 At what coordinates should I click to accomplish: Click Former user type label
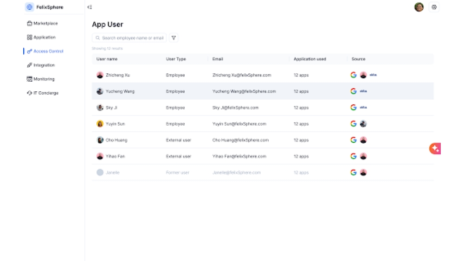[178, 172]
